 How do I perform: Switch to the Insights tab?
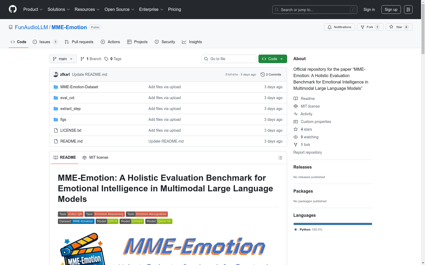click(192, 42)
